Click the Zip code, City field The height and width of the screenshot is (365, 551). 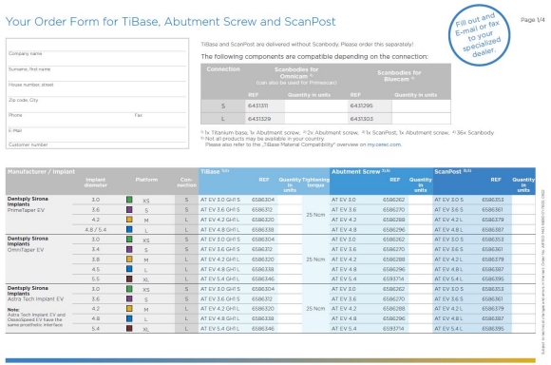click(x=97, y=92)
